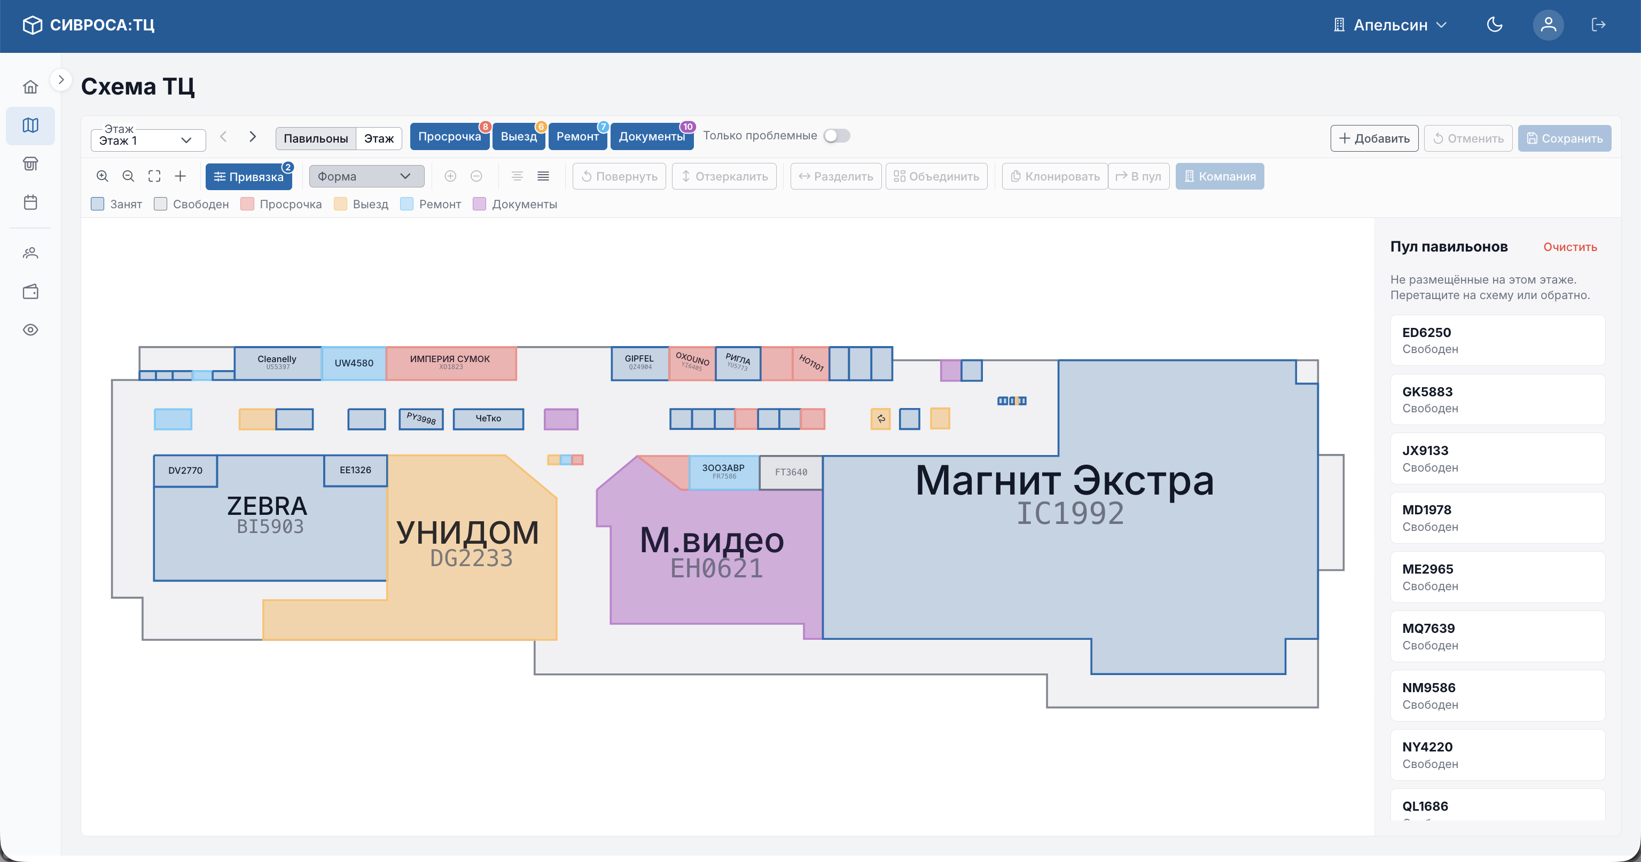The image size is (1641, 862).
Task: Click the Занят legend swatch
Action: tap(97, 204)
